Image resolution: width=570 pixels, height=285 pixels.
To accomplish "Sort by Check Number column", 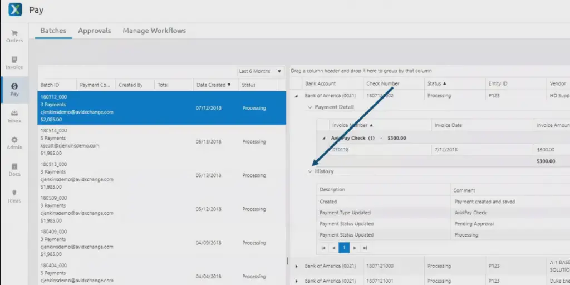I will coord(394,83).
